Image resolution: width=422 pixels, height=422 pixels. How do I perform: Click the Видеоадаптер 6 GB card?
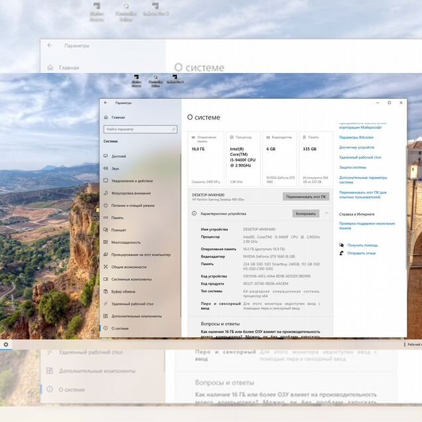(280, 159)
